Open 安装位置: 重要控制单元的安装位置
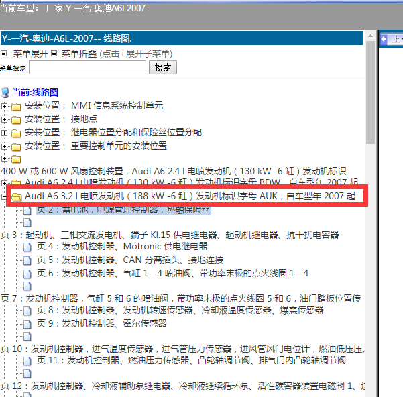Image resolution: width=403 pixels, height=397 pixels. 96,146
